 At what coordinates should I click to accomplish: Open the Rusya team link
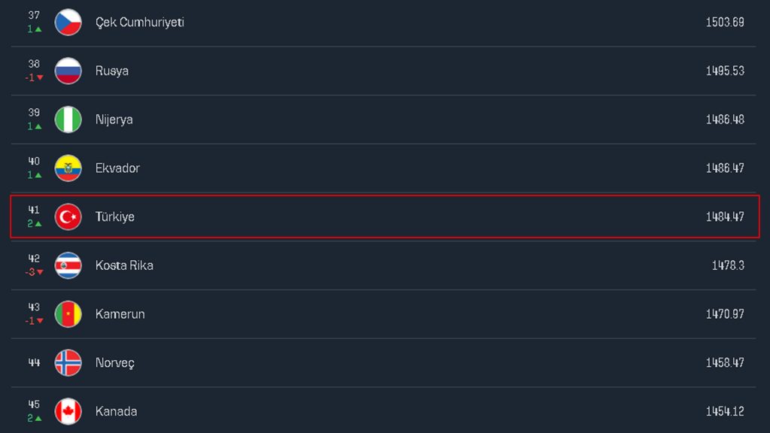pos(112,71)
